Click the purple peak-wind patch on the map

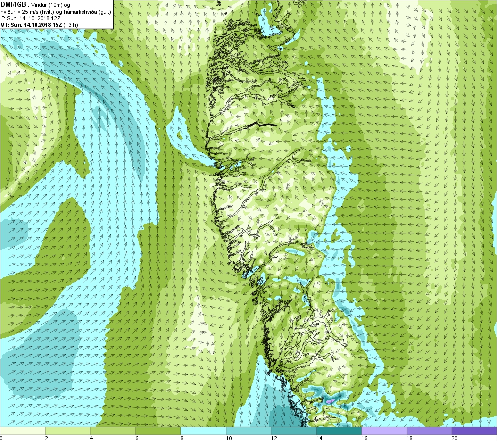tap(330, 401)
